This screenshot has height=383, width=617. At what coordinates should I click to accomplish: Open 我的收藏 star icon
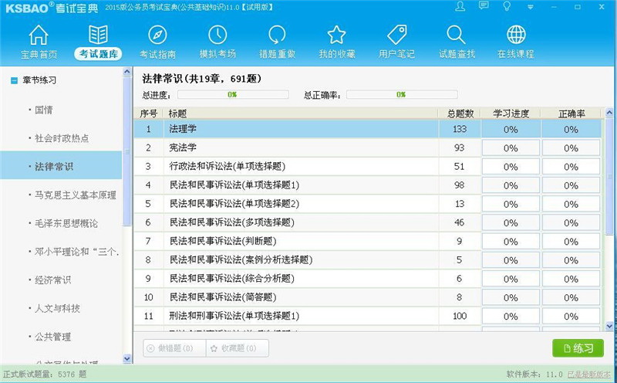pos(336,42)
